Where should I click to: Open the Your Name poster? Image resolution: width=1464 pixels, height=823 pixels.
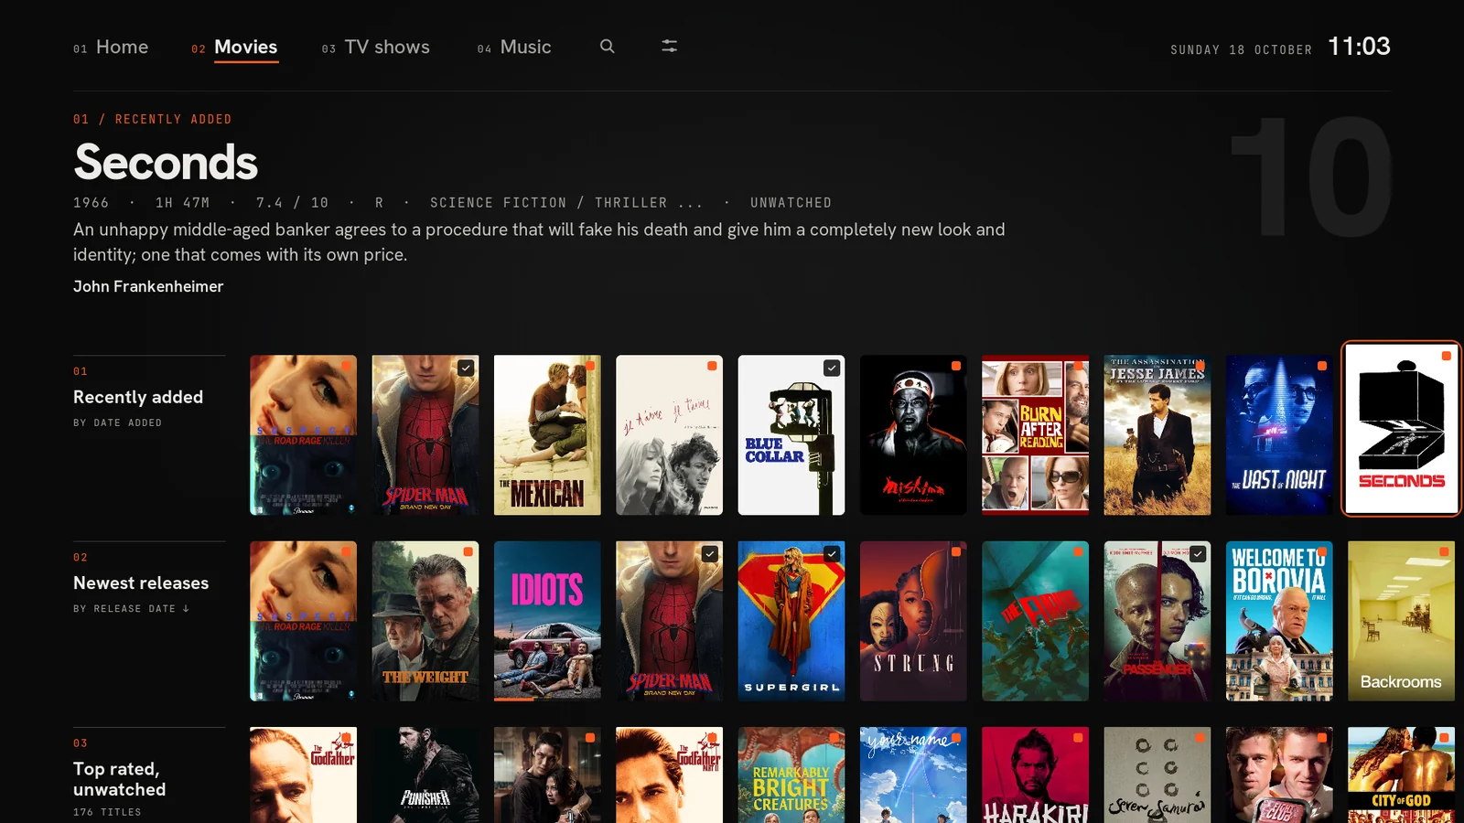(913, 775)
